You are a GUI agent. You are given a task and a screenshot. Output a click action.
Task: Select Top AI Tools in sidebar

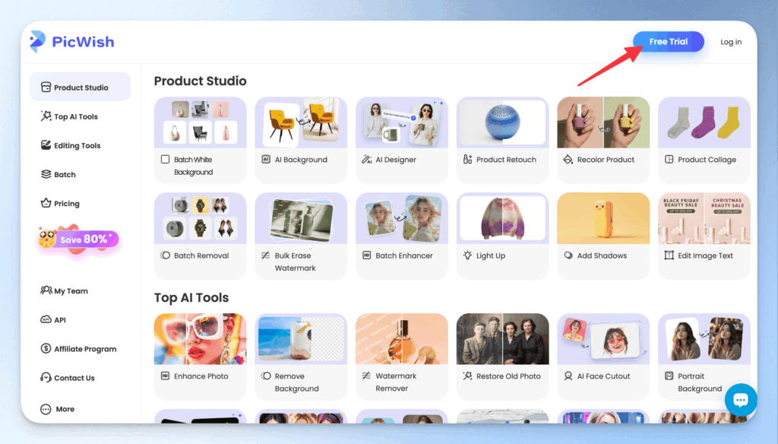75,116
